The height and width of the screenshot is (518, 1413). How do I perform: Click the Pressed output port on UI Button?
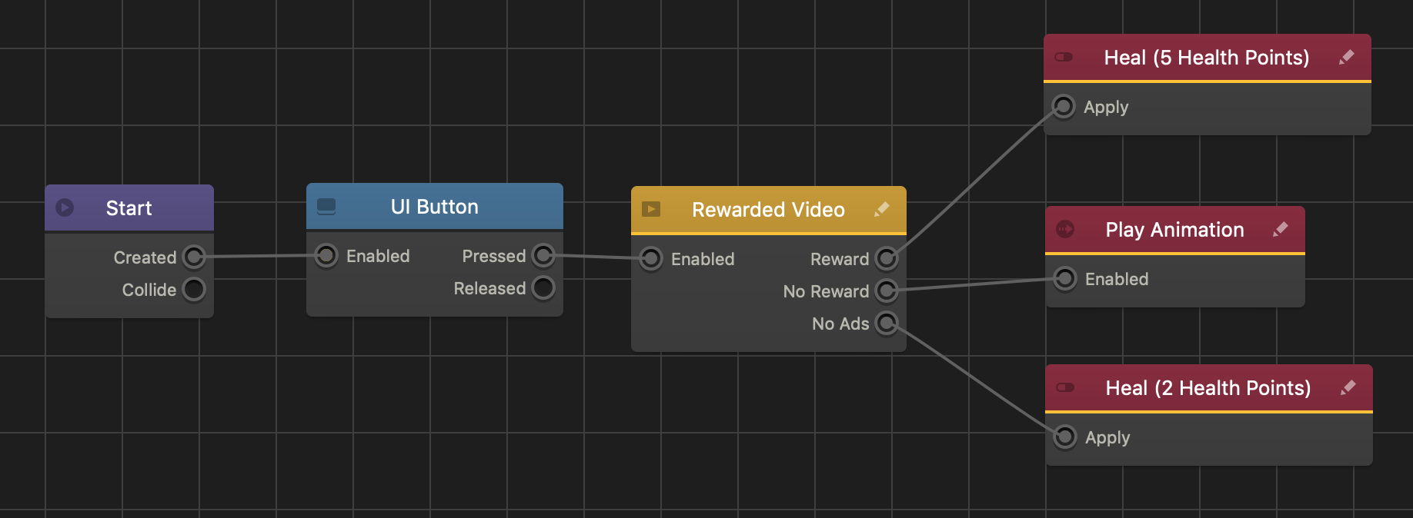pos(543,256)
